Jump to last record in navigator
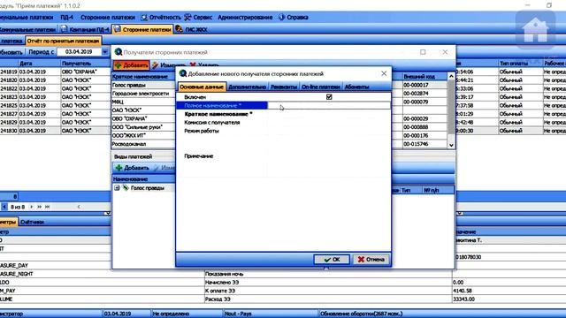 [47, 207]
